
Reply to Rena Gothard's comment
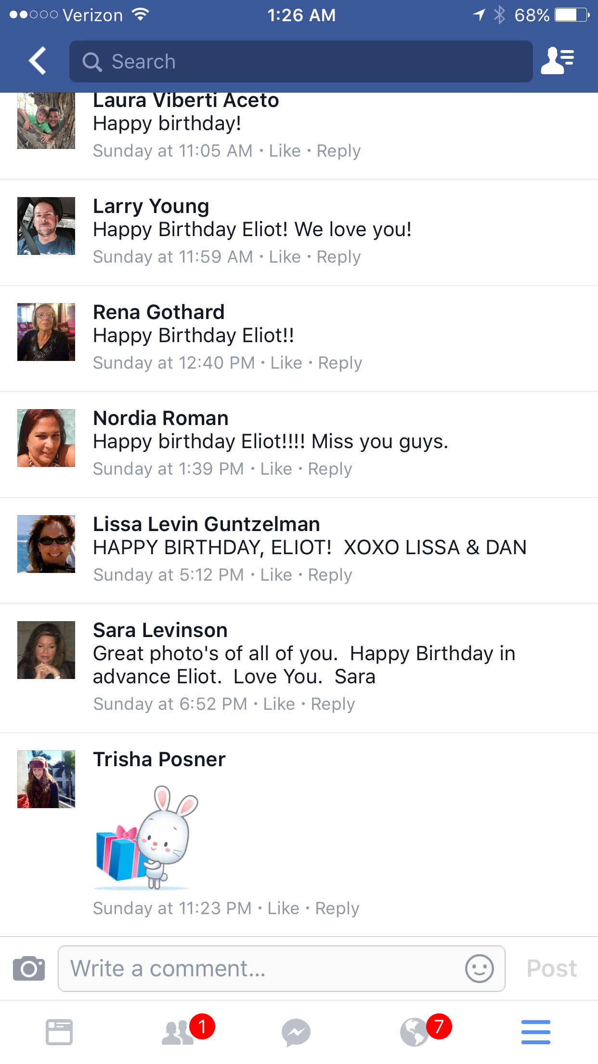click(x=340, y=363)
